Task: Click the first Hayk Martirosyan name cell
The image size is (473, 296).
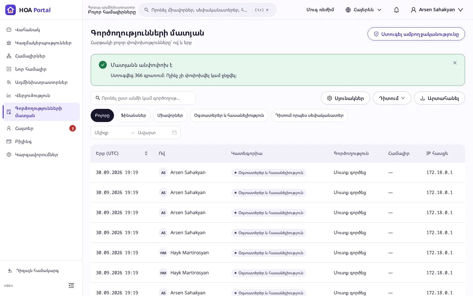Action: [190, 253]
